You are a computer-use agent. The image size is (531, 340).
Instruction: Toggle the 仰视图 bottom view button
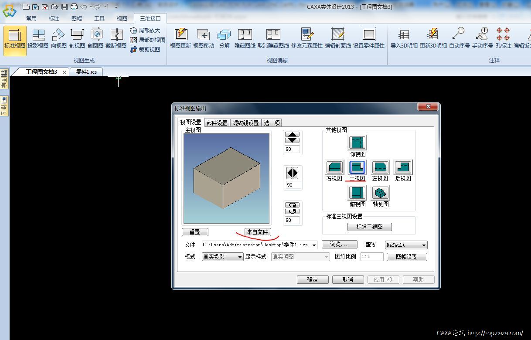tap(357, 143)
